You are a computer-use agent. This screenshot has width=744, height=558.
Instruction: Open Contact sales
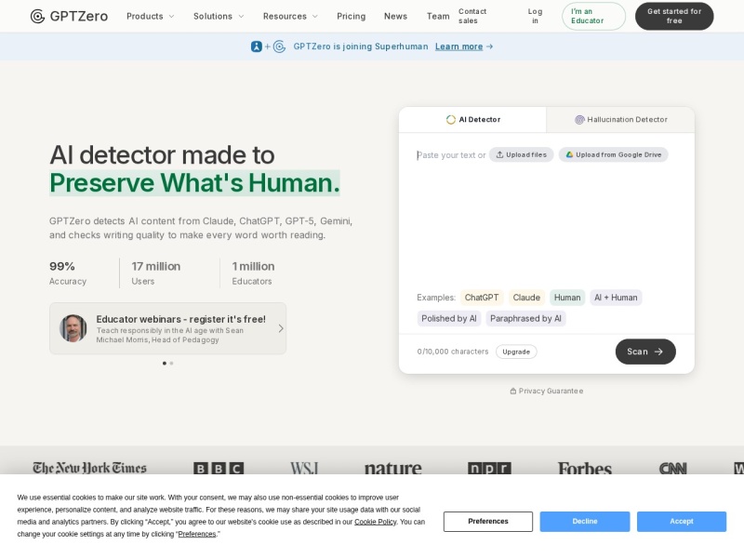472,16
